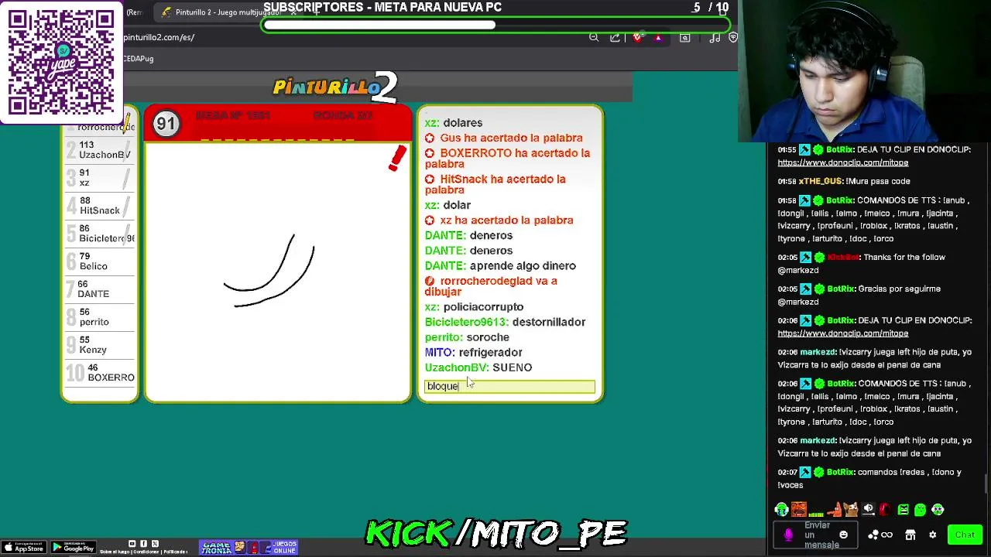Click the perrito: soroche chat message

(467, 337)
